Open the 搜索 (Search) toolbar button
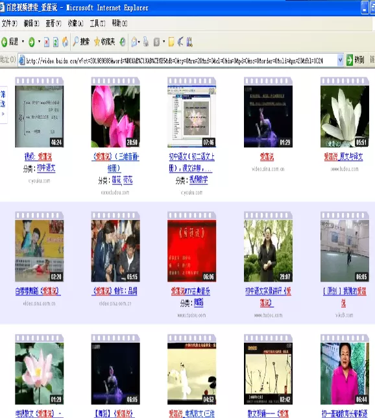 tap(81, 42)
